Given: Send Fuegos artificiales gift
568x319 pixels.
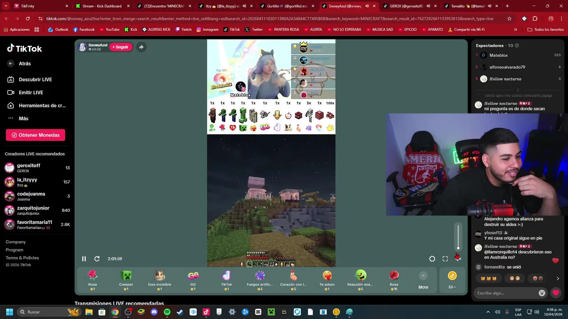Looking at the screenshot, I should 260,280.
